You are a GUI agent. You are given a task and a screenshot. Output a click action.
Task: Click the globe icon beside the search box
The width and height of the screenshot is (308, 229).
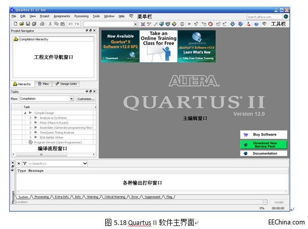[286, 17]
